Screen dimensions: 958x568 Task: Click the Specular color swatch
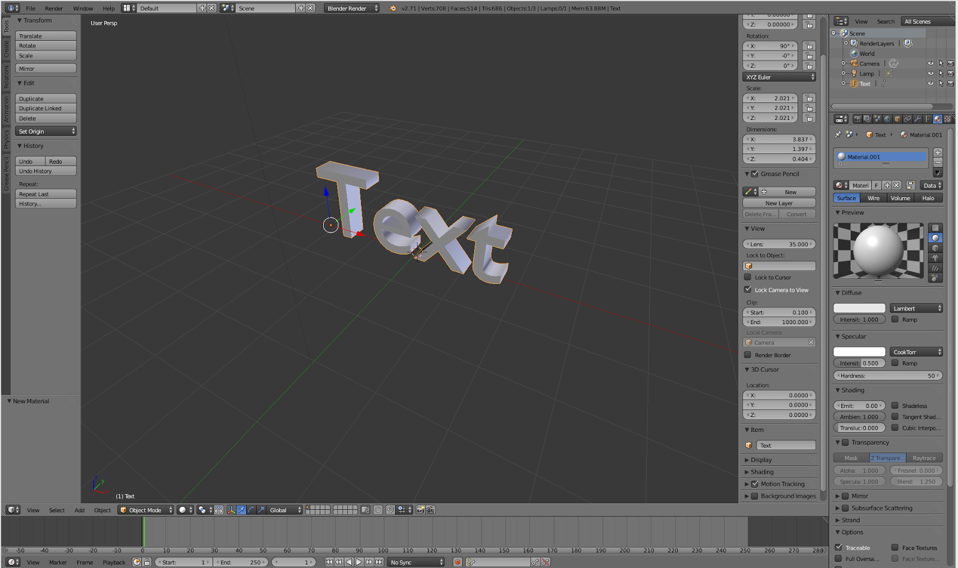(859, 352)
